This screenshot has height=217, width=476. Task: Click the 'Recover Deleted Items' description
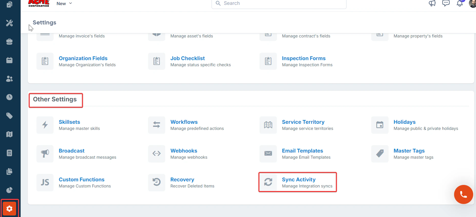(x=192, y=186)
